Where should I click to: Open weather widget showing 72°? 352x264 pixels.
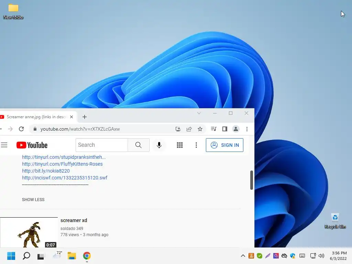(x=57, y=255)
